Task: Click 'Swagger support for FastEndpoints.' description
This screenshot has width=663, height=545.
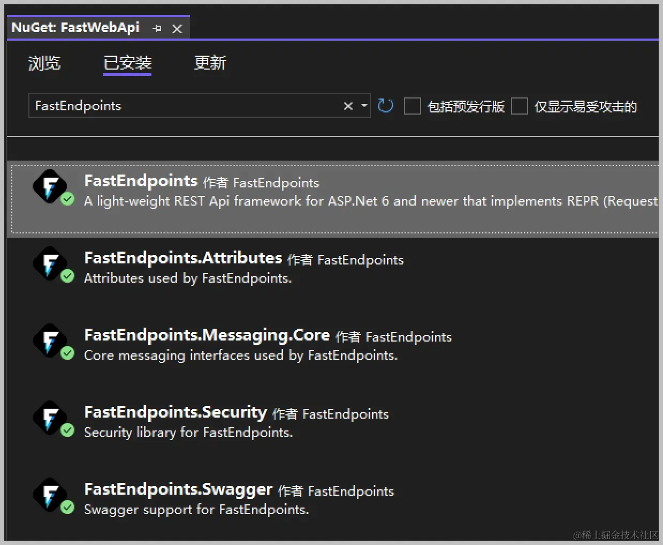Action: pyautogui.click(x=196, y=510)
